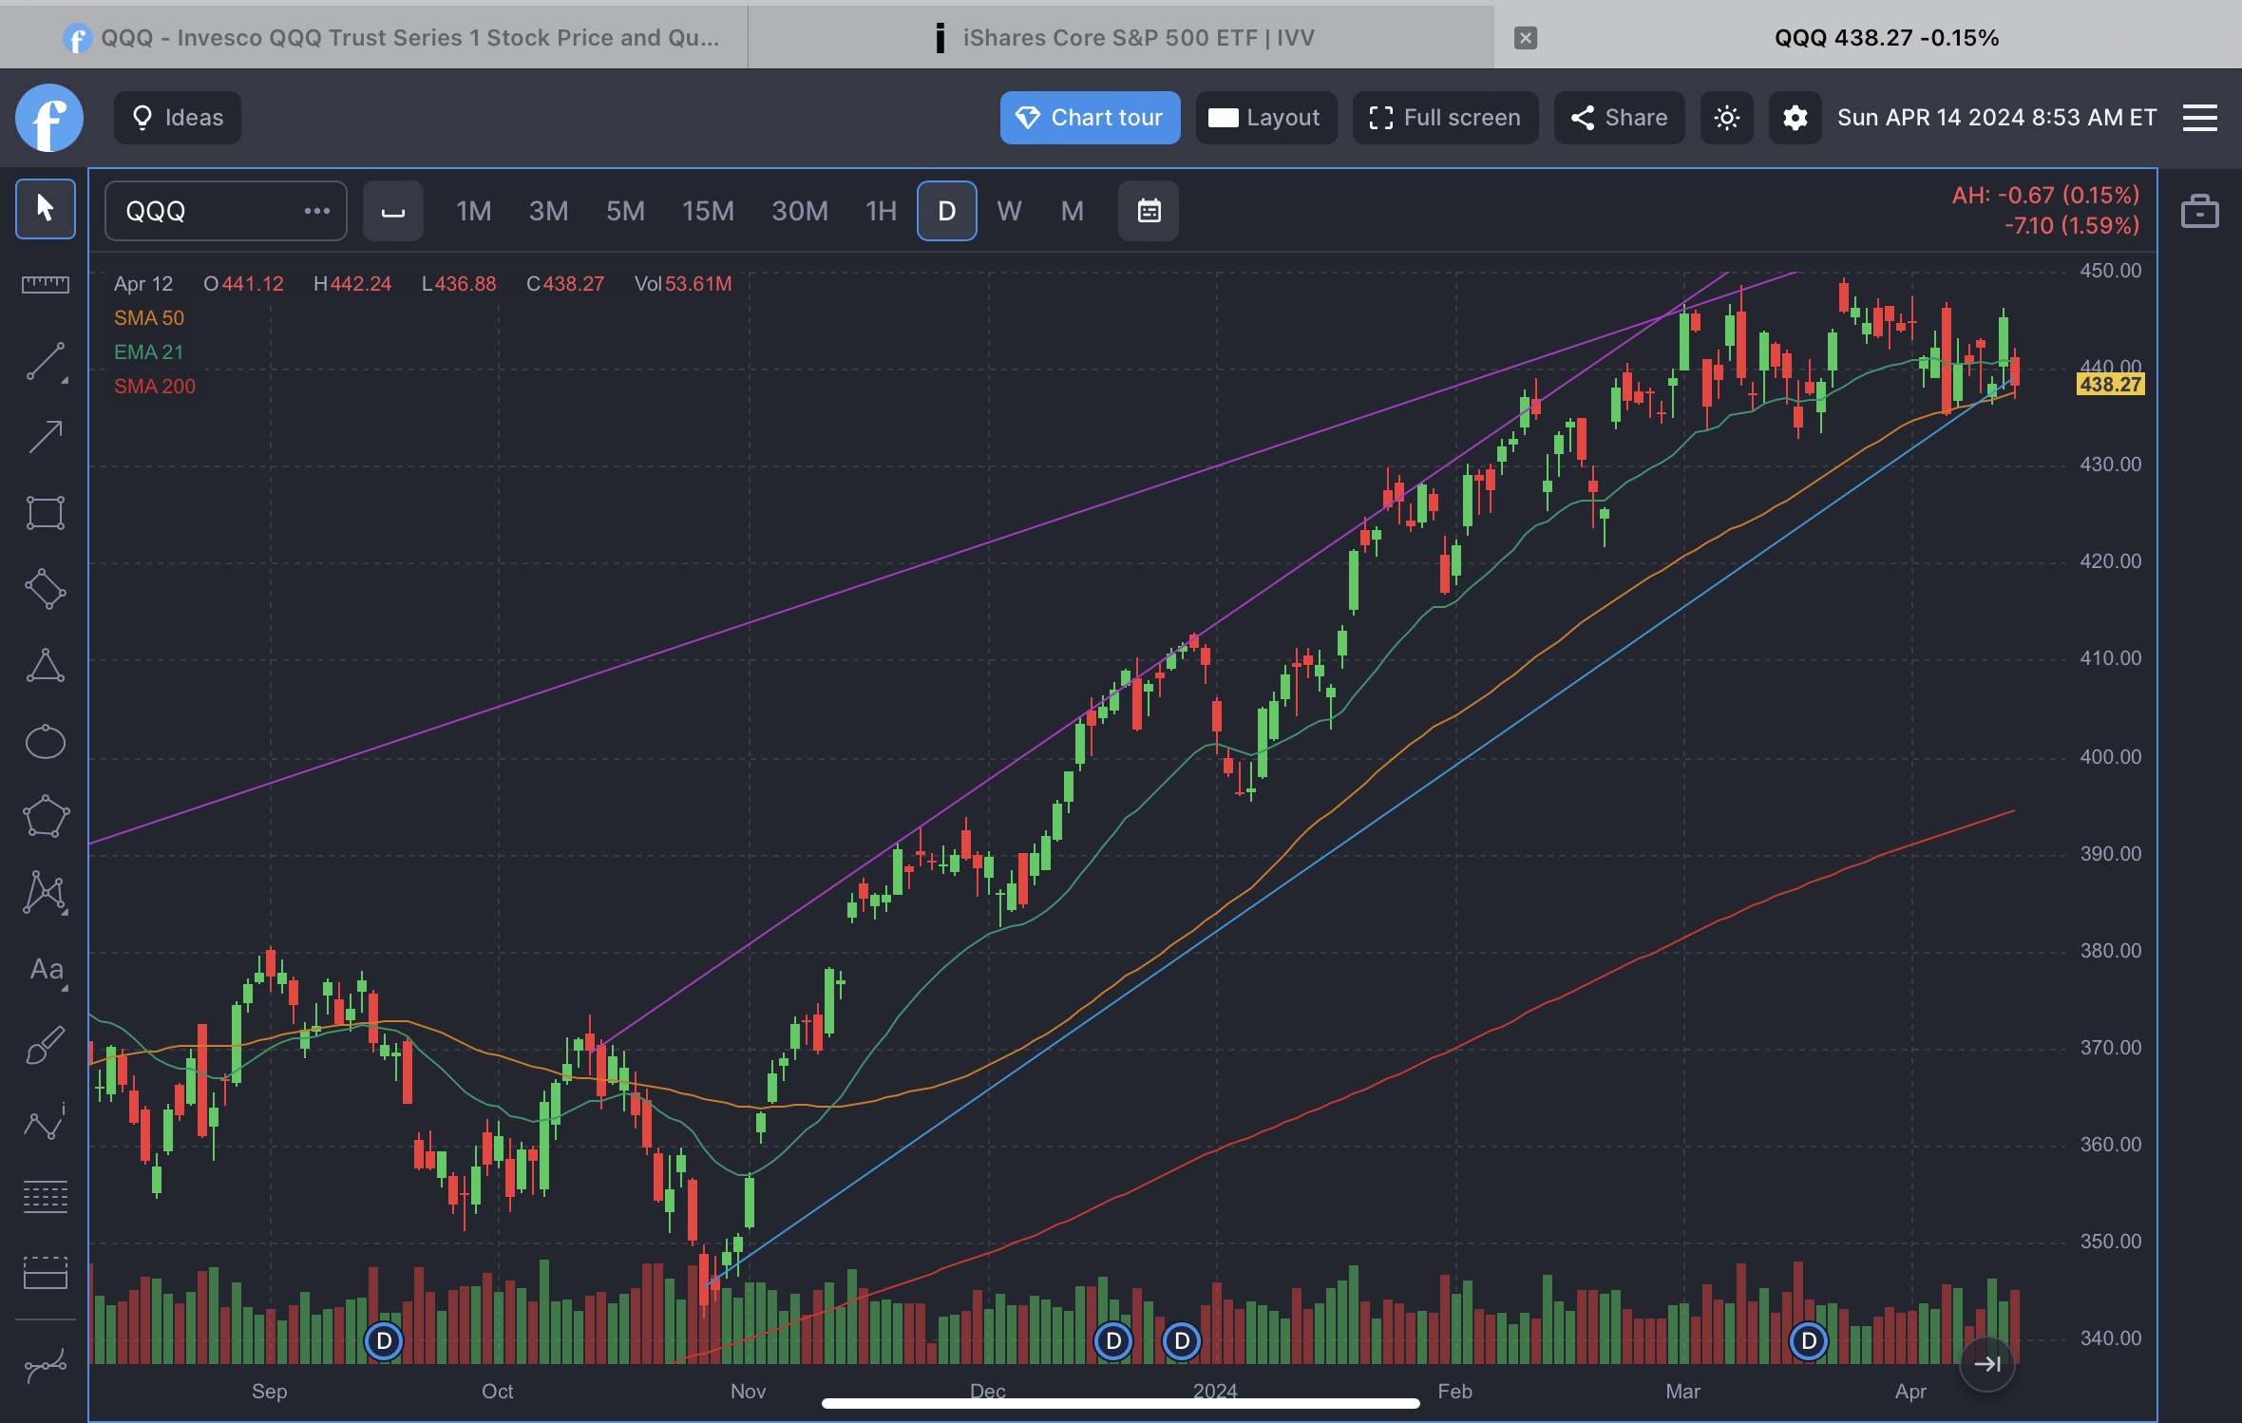
Task: Select the cursor pointer tool
Action: 45,208
